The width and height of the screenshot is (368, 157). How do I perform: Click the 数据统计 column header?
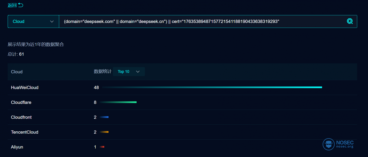click(x=103, y=72)
